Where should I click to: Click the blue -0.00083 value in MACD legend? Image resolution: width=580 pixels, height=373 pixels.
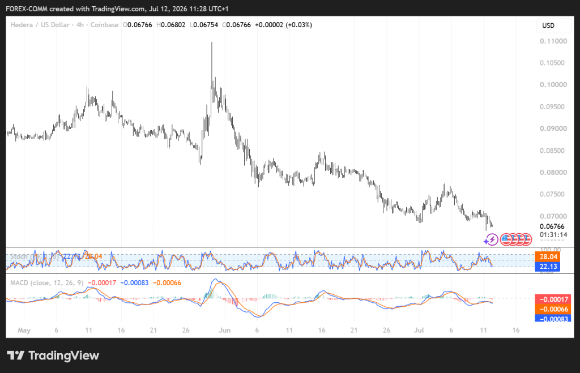click(x=134, y=283)
